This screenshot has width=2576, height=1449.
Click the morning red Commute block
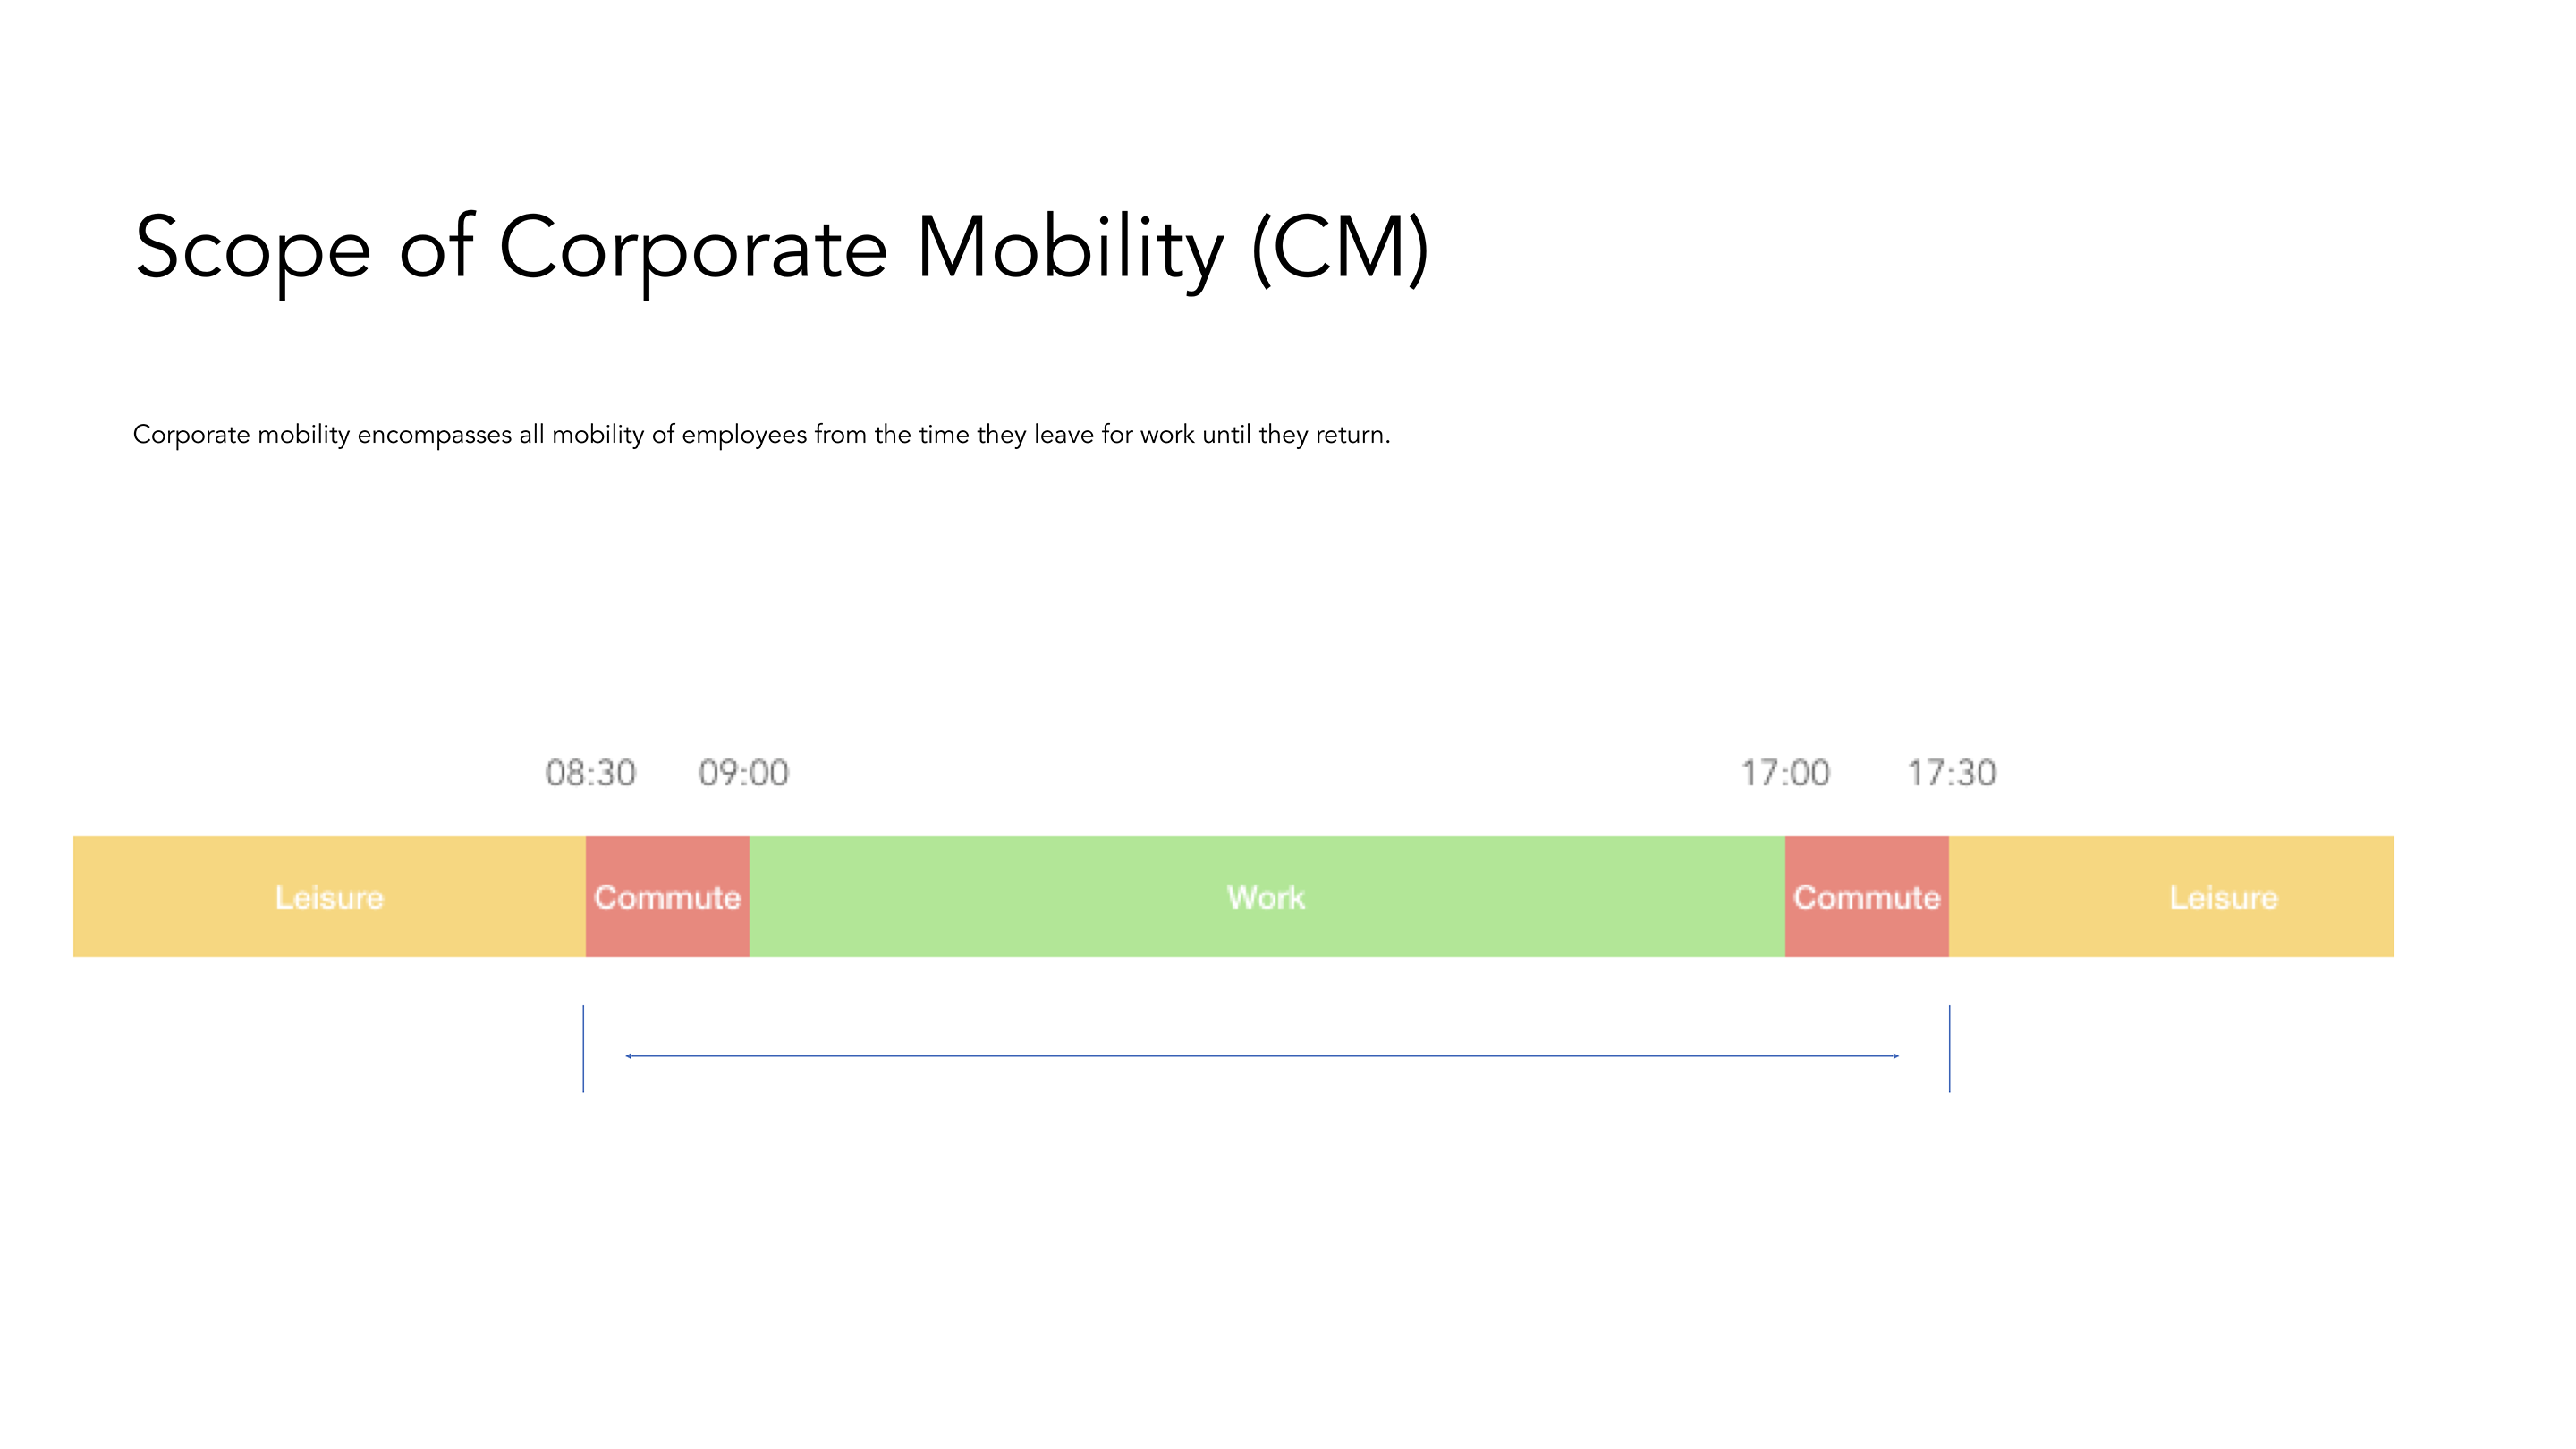(667, 897)
